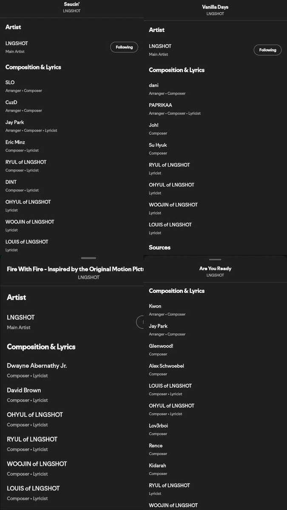This screenshot has width=287, height=510.
Task: Click Glenwood! composer entry
Action: (x=215, y=350)
